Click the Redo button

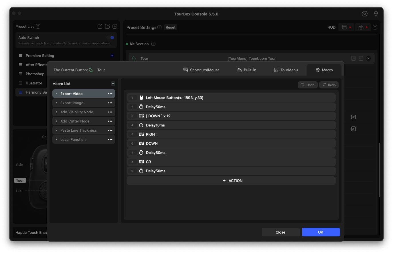click(x=329, y=85)
